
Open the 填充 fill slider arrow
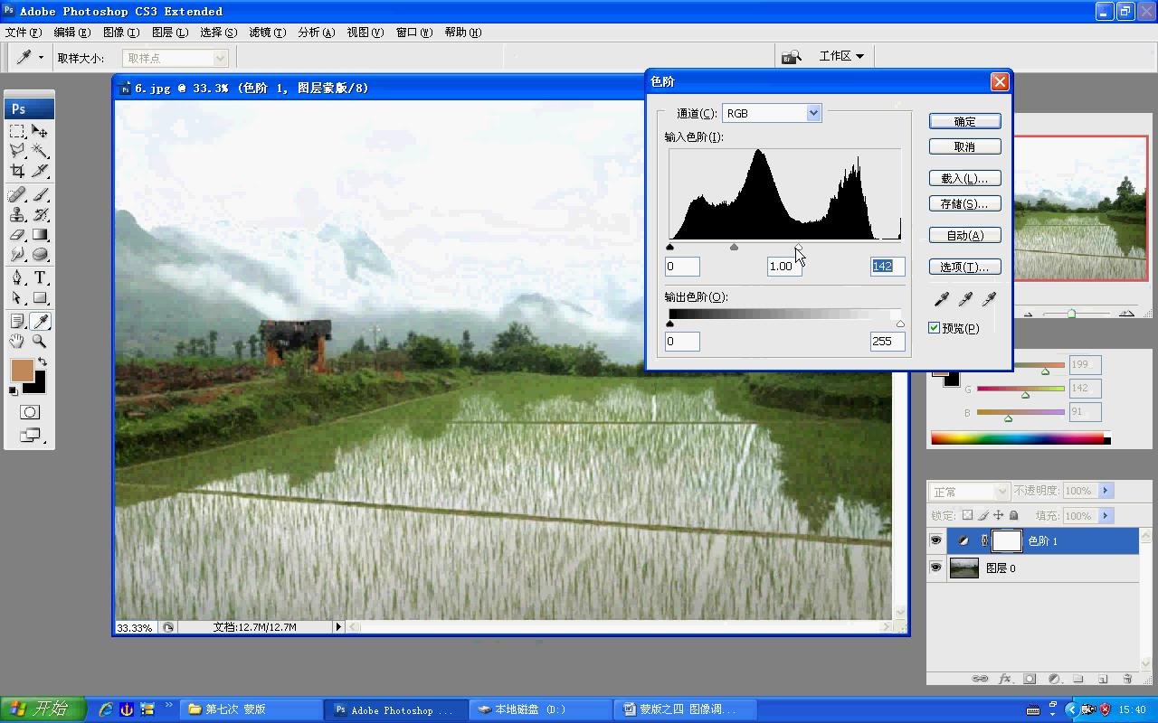[1105, 515]
